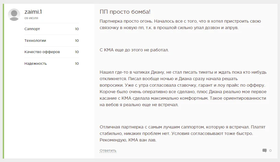This screenshot has height=162, width=280.
Task: Click the score 10 beside Качество офферов
Action: [77, 52]
